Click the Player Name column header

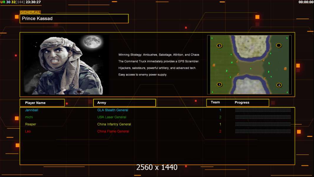(42, 103)
